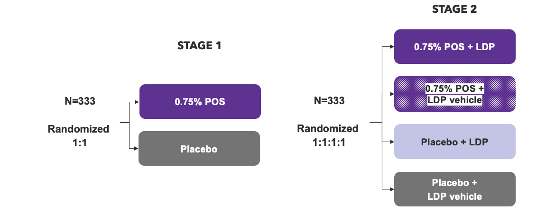The width and height of the screenshot is (537, 223).
Task: Click arrowhead pointing to Placebo + LDP box
Action: [390, 141]
